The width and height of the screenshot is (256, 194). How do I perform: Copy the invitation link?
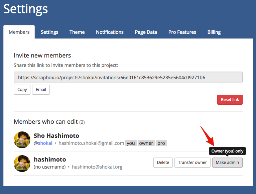tap(22, 90)
